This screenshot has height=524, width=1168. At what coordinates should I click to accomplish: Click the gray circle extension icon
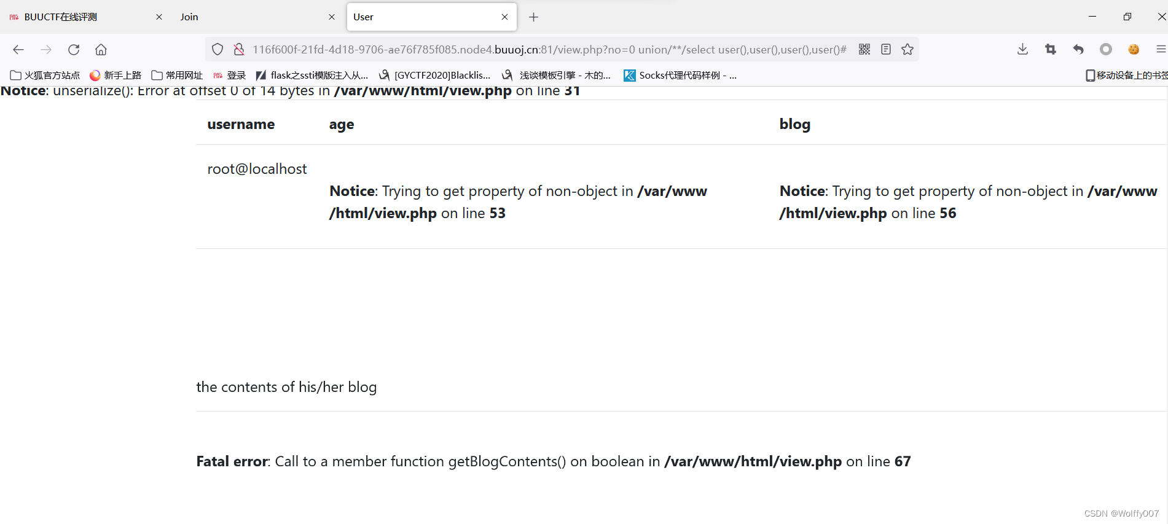pyautogui.click(x=1106, y=50)
